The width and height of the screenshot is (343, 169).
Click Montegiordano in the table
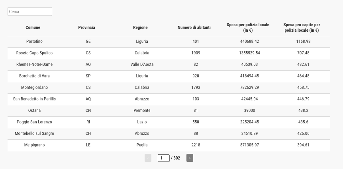pyautogui.click(x=34, y=88)
